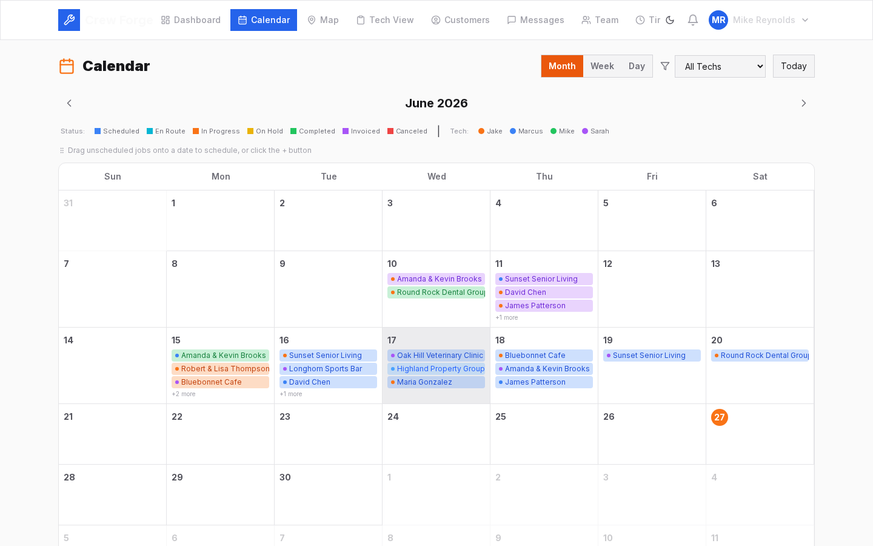Open the All Techs dropdown
Image resolution: width=873 pixels, height=546 pixels.
tap(720, 67)
